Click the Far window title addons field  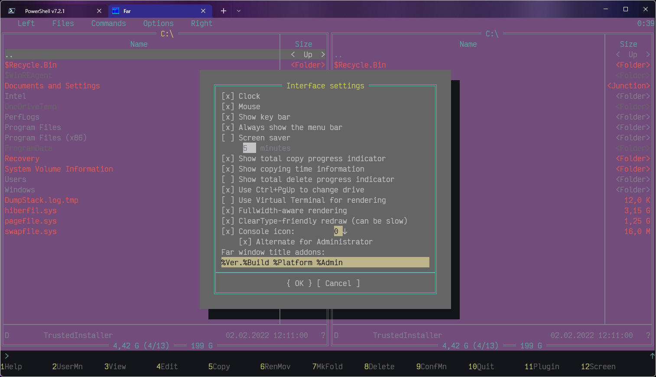(x=325, y=263)
